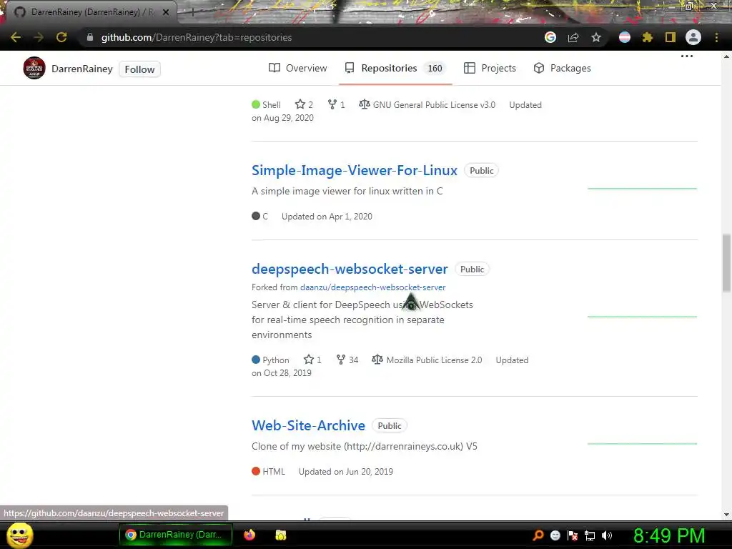Click the 'Updated on Jun 20, 2019' text
Screen dimensions: 732x549
[x=346, y=472]
